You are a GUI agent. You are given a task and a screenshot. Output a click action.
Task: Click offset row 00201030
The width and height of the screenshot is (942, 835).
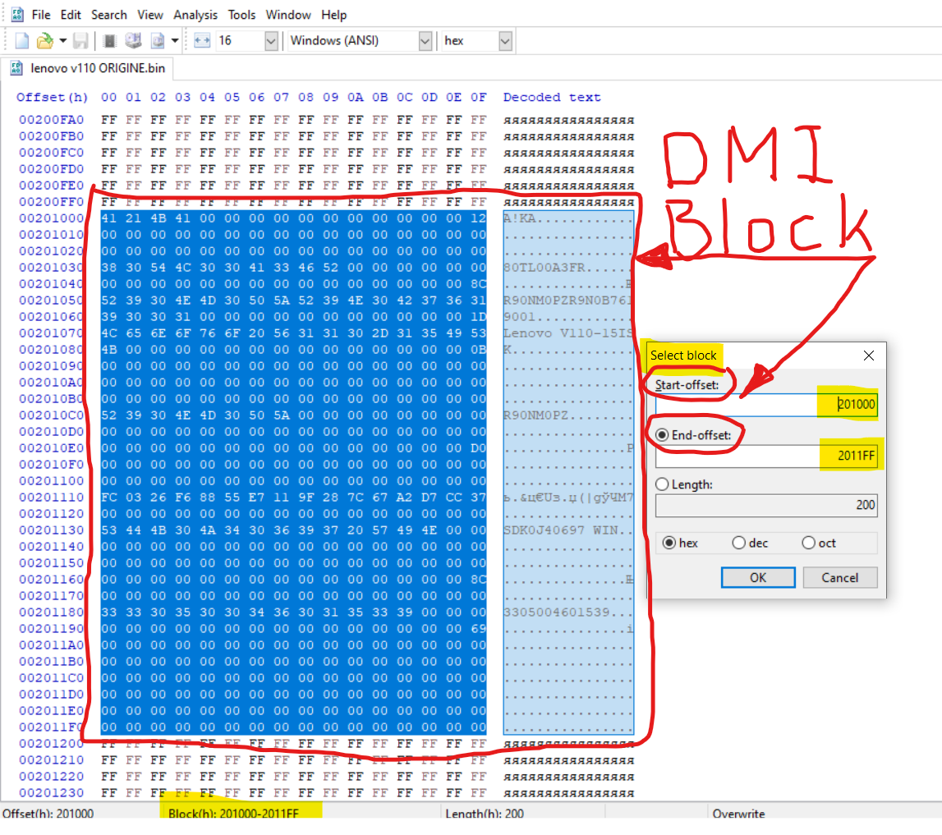point(51,268)
